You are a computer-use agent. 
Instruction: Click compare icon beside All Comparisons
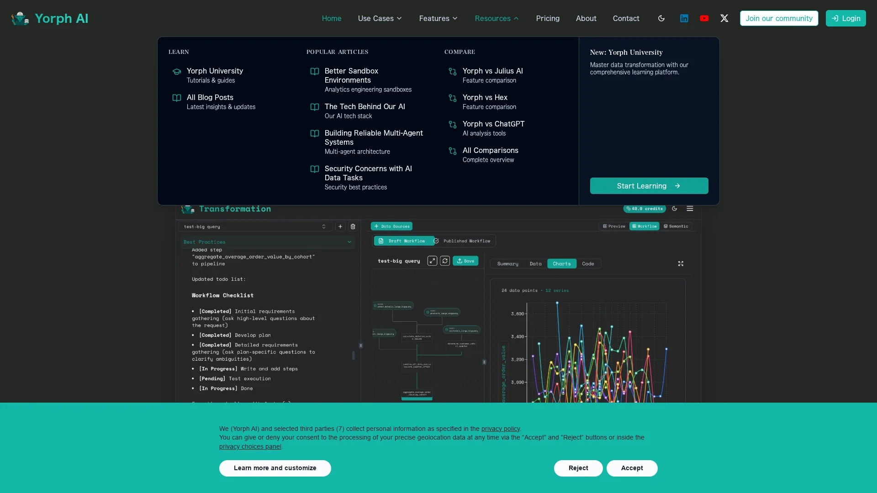pos(453,151)
